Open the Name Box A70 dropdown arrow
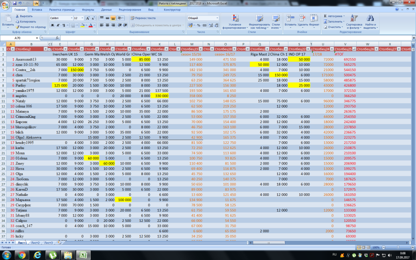The width and height of the screenshot is (416, 260). click(x=37, y=38)
